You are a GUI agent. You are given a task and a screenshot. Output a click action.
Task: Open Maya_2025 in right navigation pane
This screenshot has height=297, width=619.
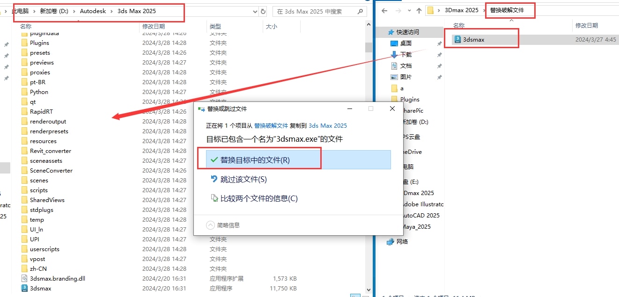tap(416, 226)
